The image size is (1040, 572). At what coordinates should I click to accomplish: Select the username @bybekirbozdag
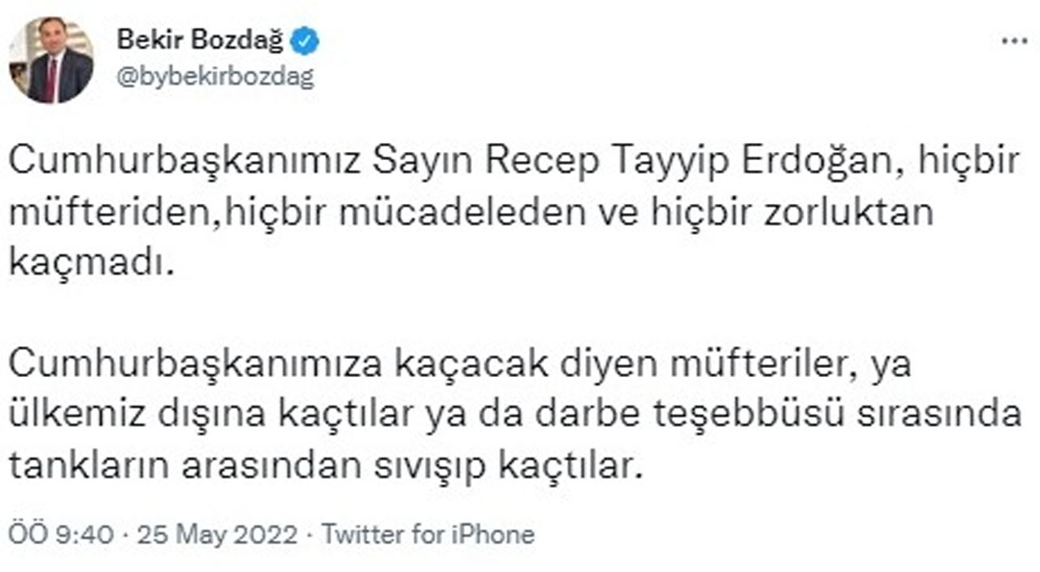pos(215,76)
